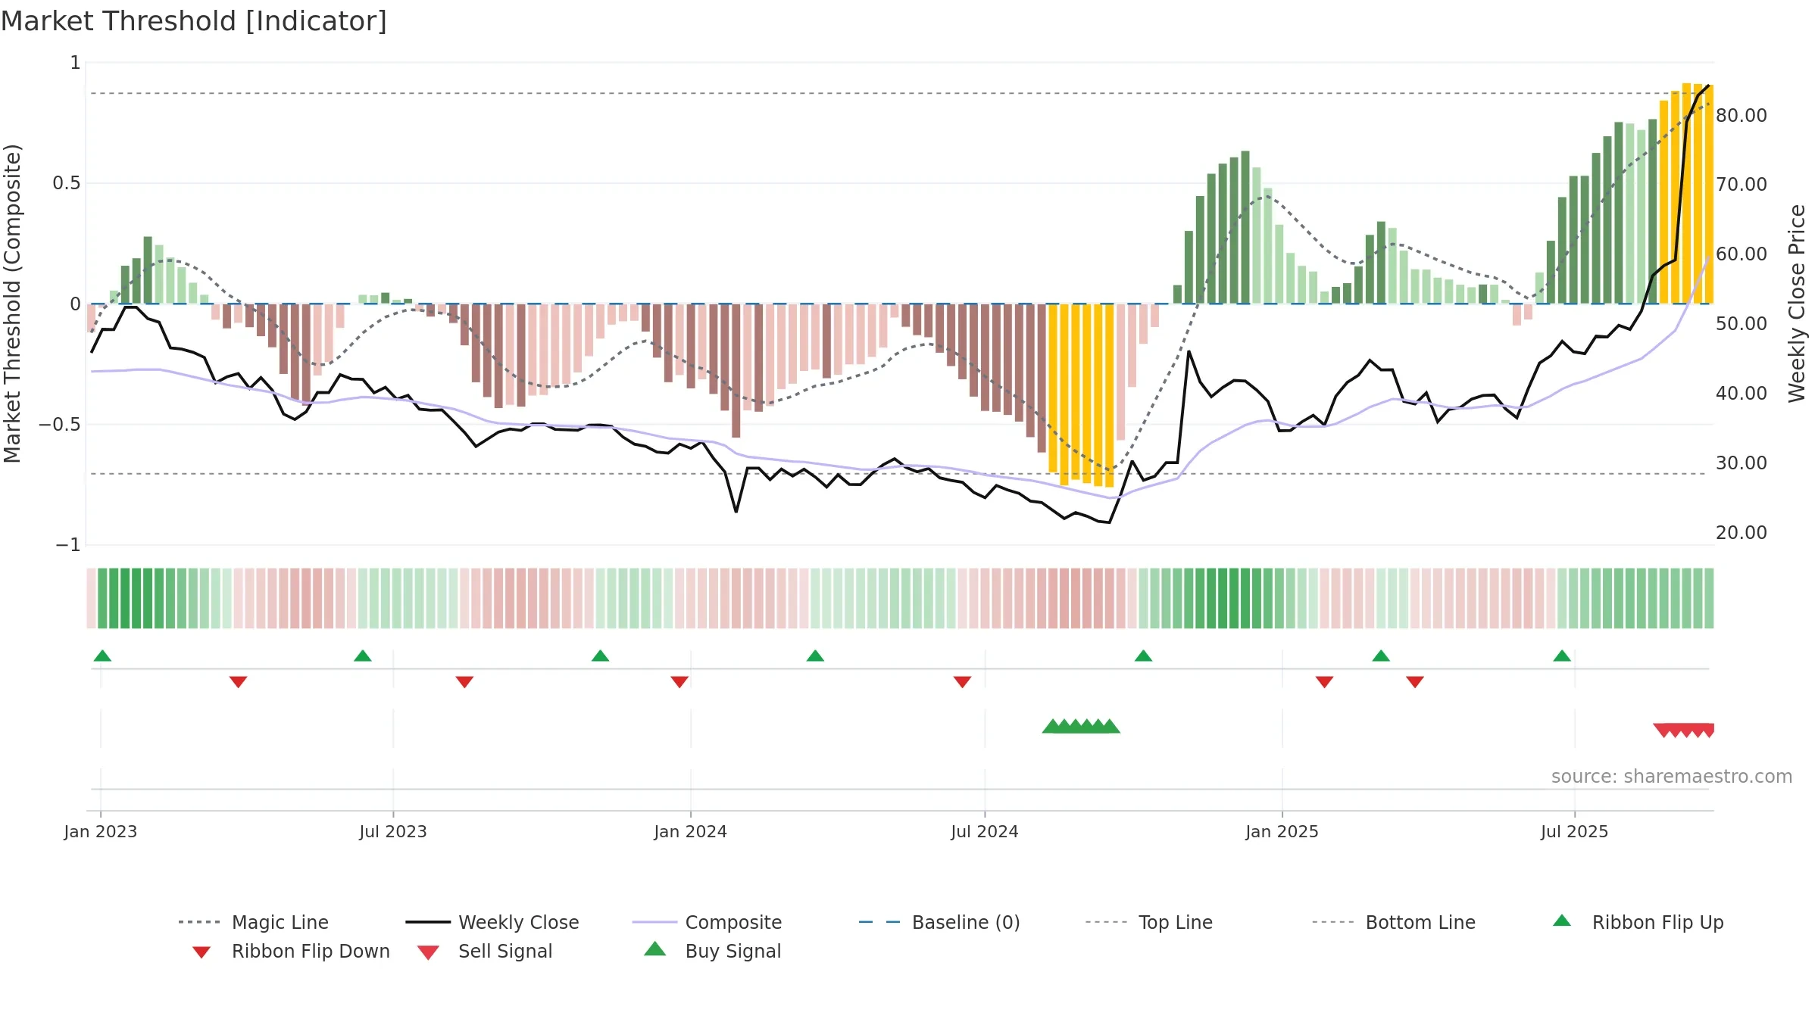1818x1022 pixels.
Task: Click the 50.00 price axis label
Action: coord(1741,323)
